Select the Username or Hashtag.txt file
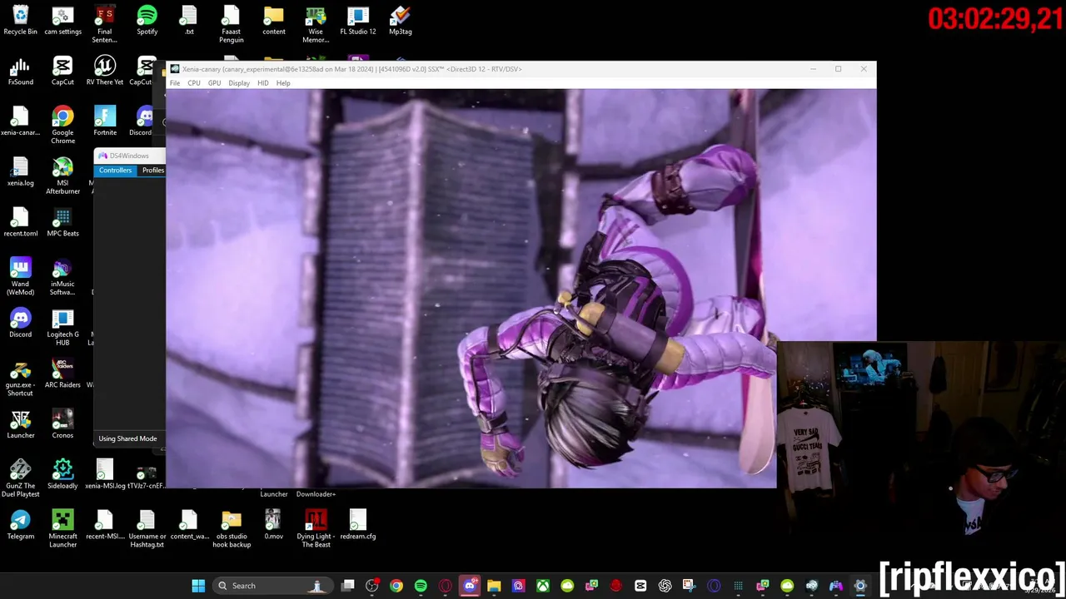Viewport: 1066px width, 599px height. [x=147, y=529]
